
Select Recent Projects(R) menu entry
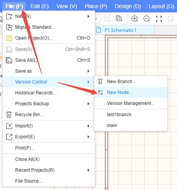49,170
